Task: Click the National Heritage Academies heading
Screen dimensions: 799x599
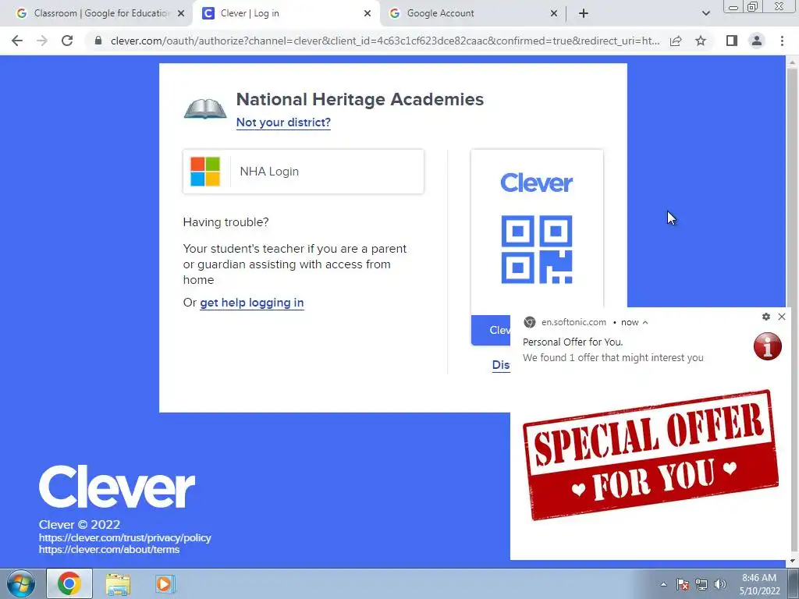Action: pyautogui.click(x=360, y=99)
